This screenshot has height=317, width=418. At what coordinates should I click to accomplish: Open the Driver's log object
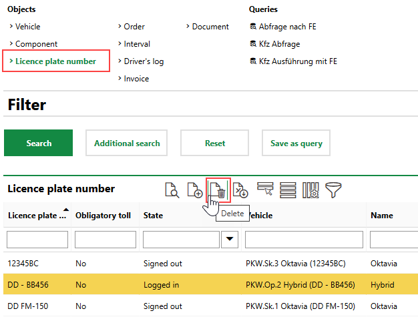coord(144,61)
